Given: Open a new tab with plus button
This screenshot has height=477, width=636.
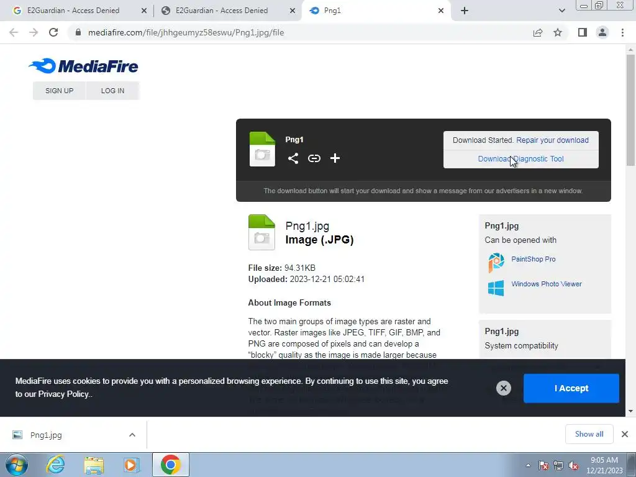Looking at the screenshot, I should click(465, 11).
